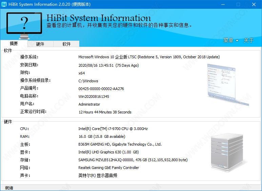
Task: Click the 操作系统 label
Action: pos(29,57)
